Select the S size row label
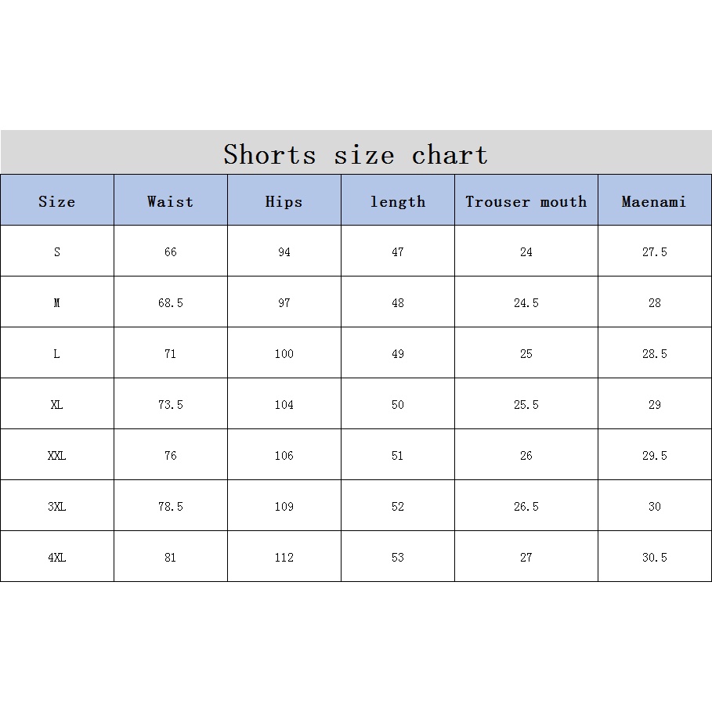The height and width of the screenshot is (712, 712). [57, 252]
